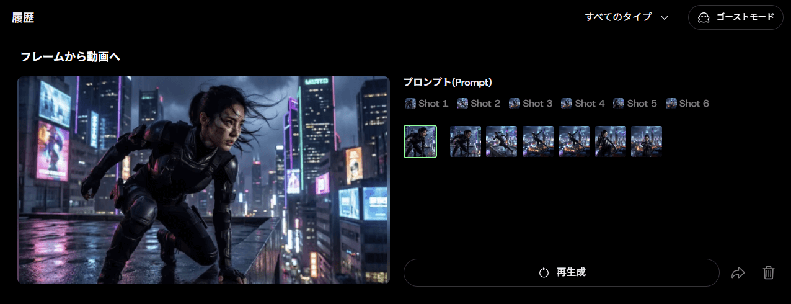The width and height of the screenshot is (791, 304).
Task: Select the green-highlighted first frame thumbnail
Action: pyautogui.click(x=420, y=141)
